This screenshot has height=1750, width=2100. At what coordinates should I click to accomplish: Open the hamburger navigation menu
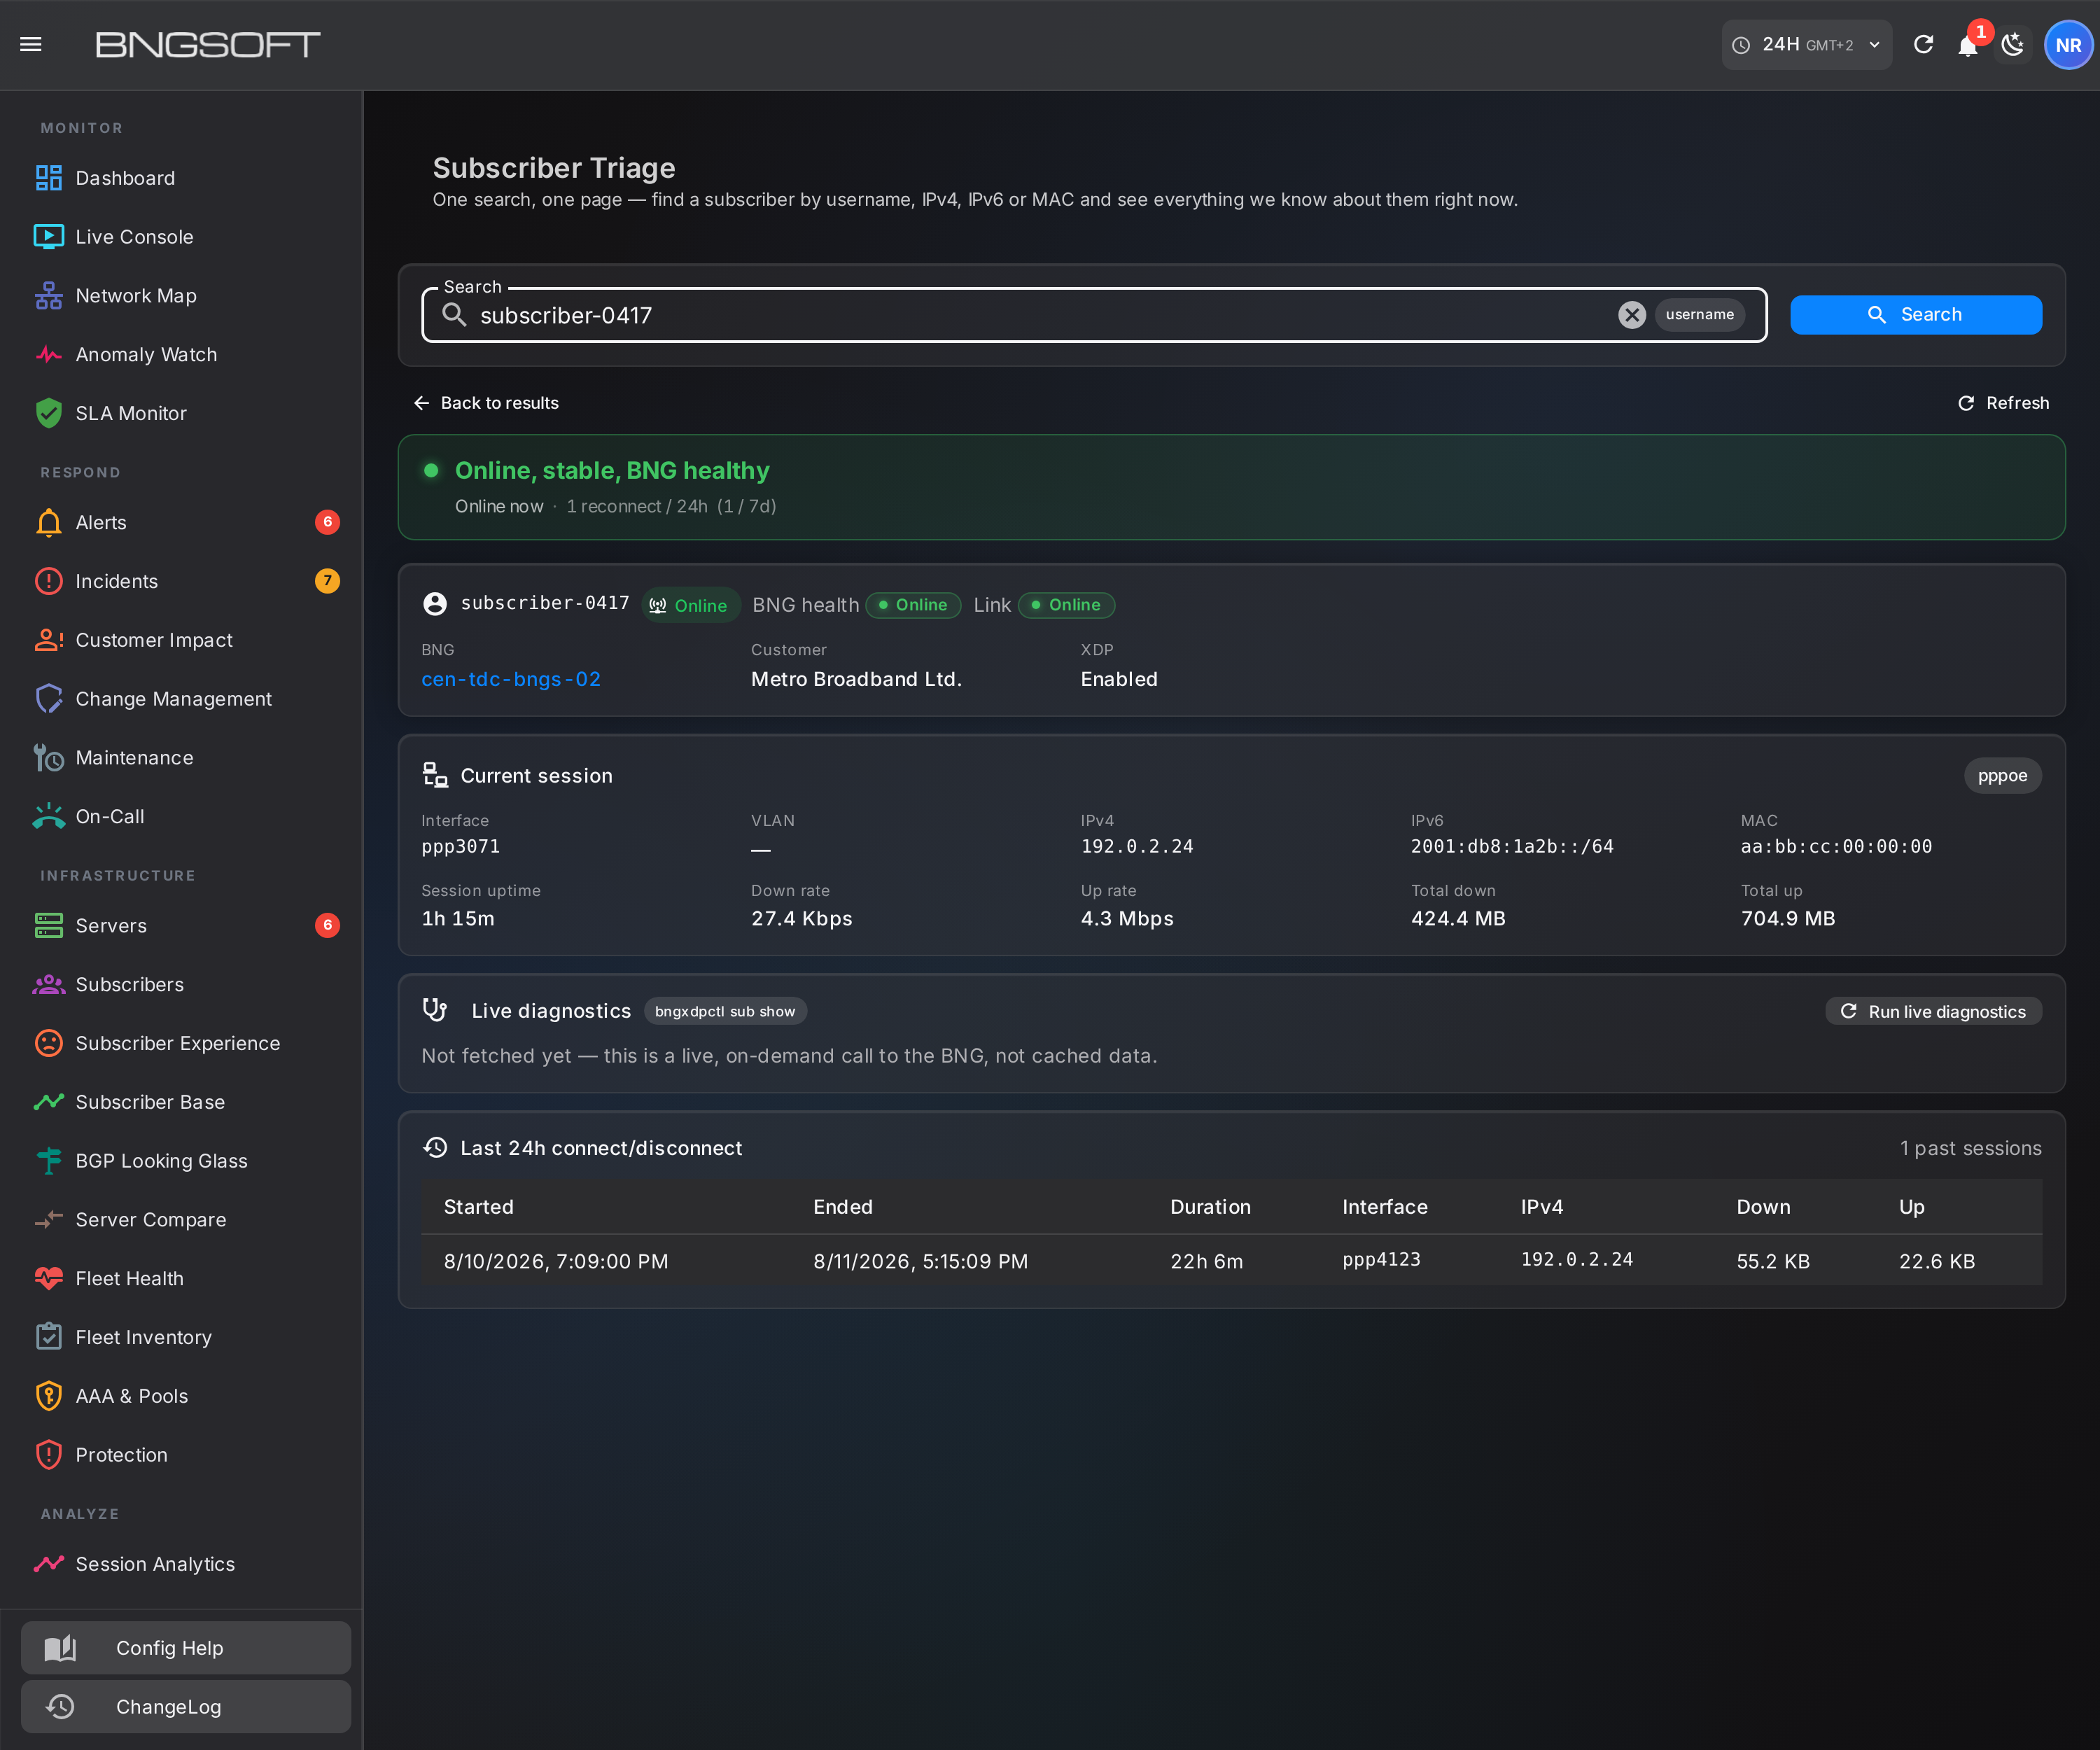pos(31,44)
